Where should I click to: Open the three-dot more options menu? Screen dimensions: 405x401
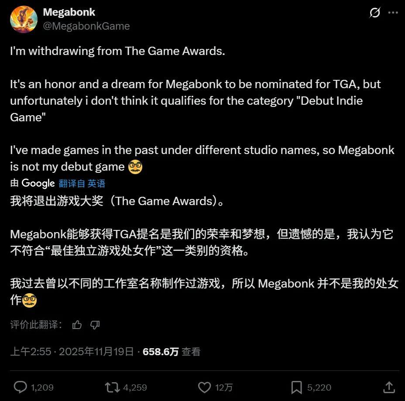pos(393,12)
